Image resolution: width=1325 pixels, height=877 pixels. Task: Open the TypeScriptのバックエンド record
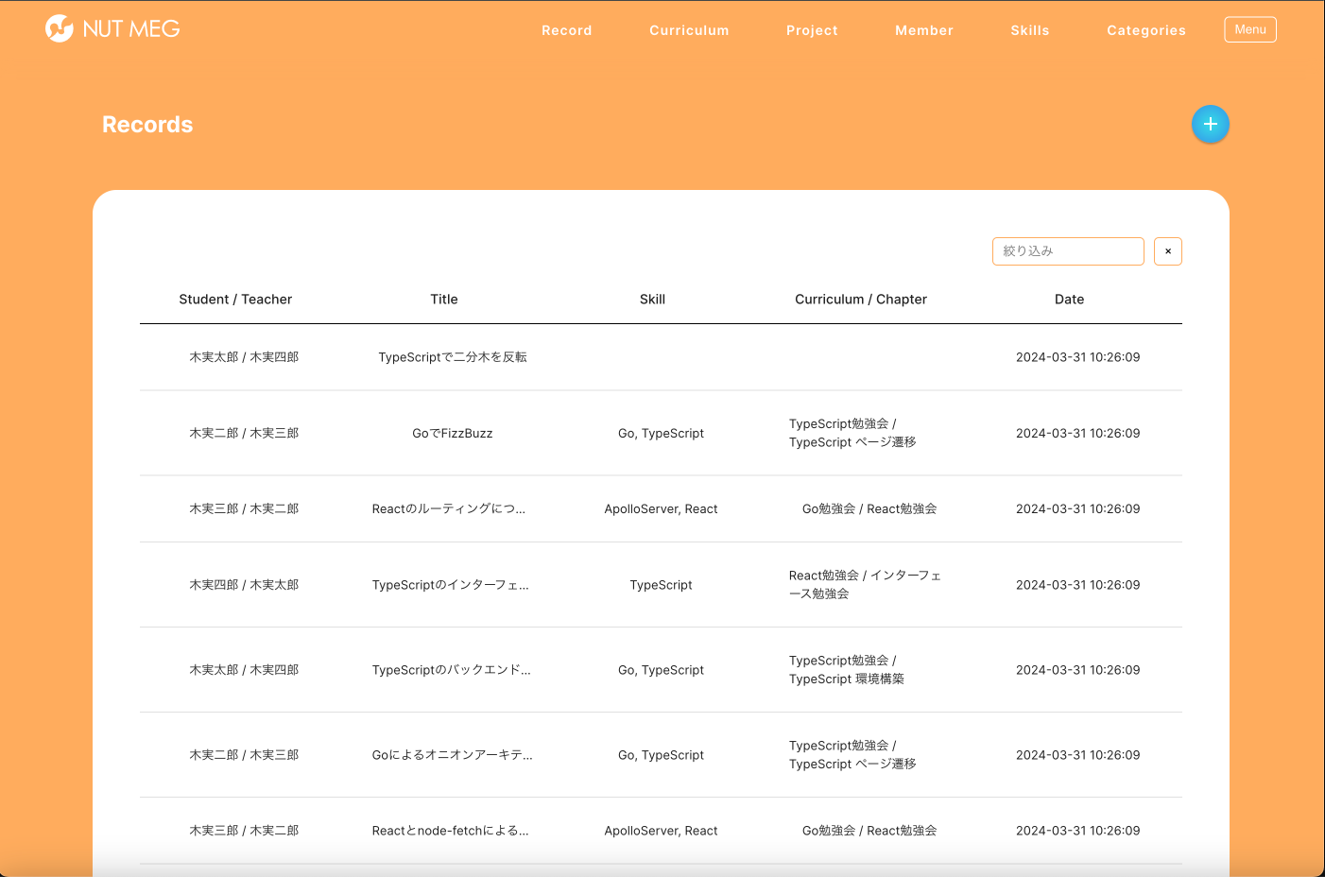[x=451, y=670]
